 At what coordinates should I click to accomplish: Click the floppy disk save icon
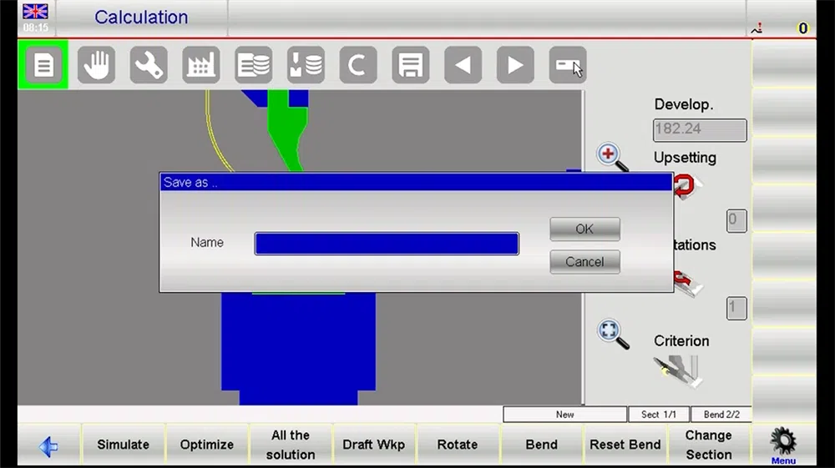coord(411,65)
